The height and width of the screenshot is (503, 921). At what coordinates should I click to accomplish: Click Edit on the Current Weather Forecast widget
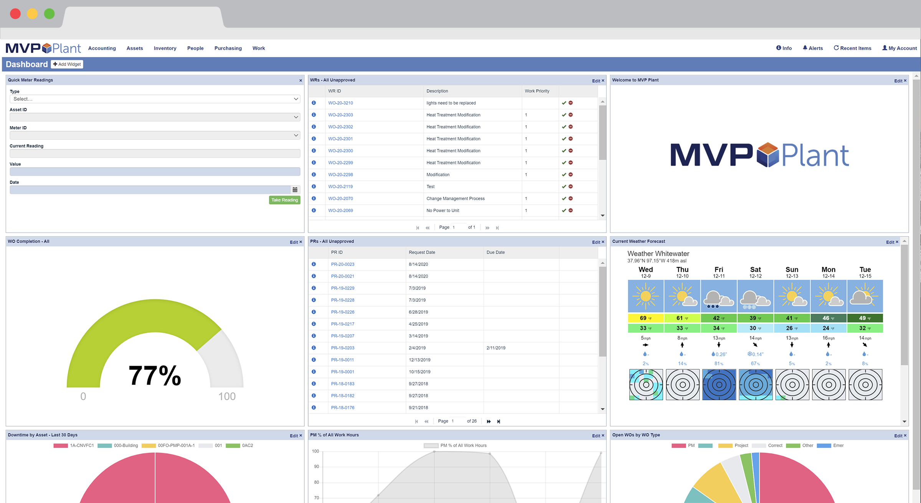[890, 242]
